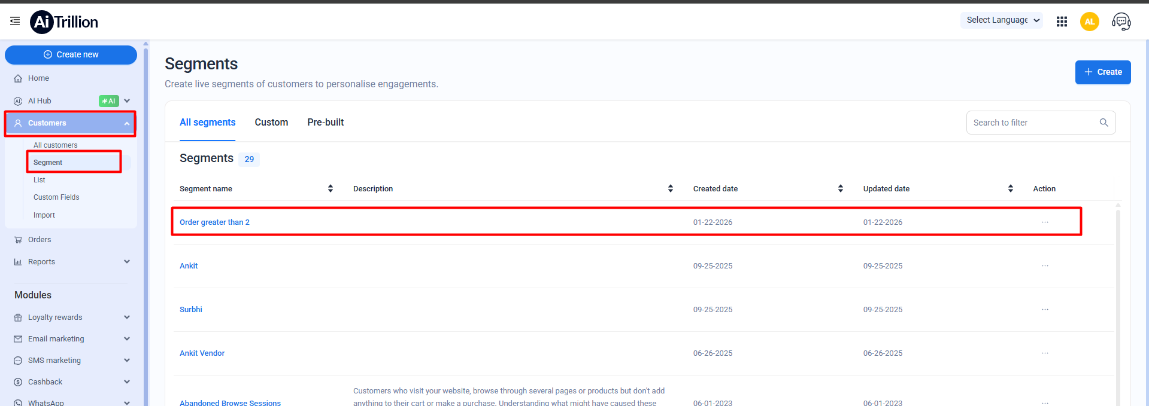
Task: Open the apps grid icon
Action: pyautogui.click(x=1062, y=22)
